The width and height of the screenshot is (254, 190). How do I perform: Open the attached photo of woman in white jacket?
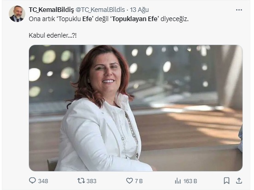tap(136, 108)
